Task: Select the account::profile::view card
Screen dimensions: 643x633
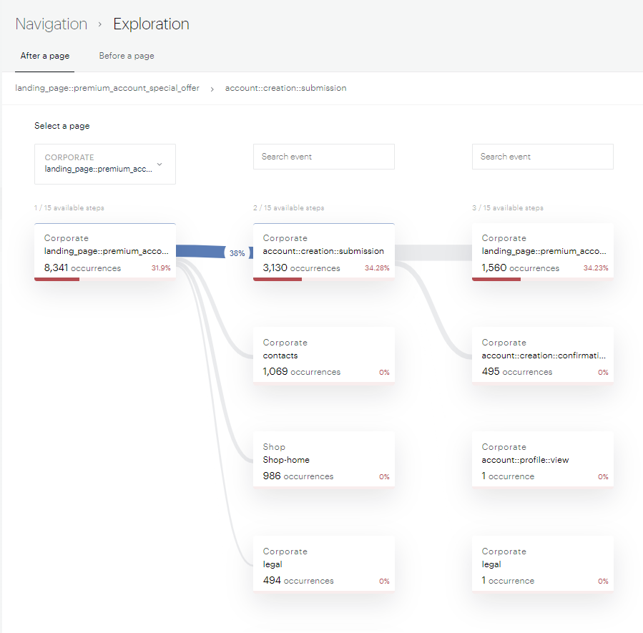Action: (542, 460)
